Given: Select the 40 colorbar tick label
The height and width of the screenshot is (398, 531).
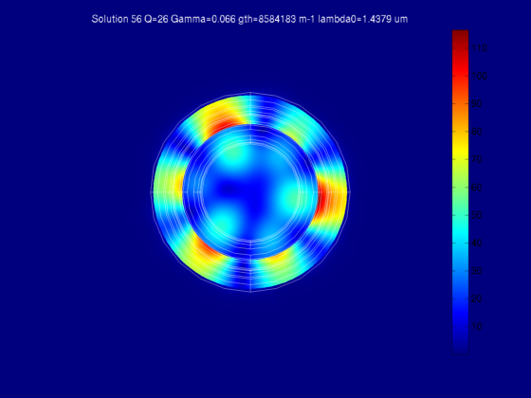Looking at the screenshot, I should tap(476, 243).
